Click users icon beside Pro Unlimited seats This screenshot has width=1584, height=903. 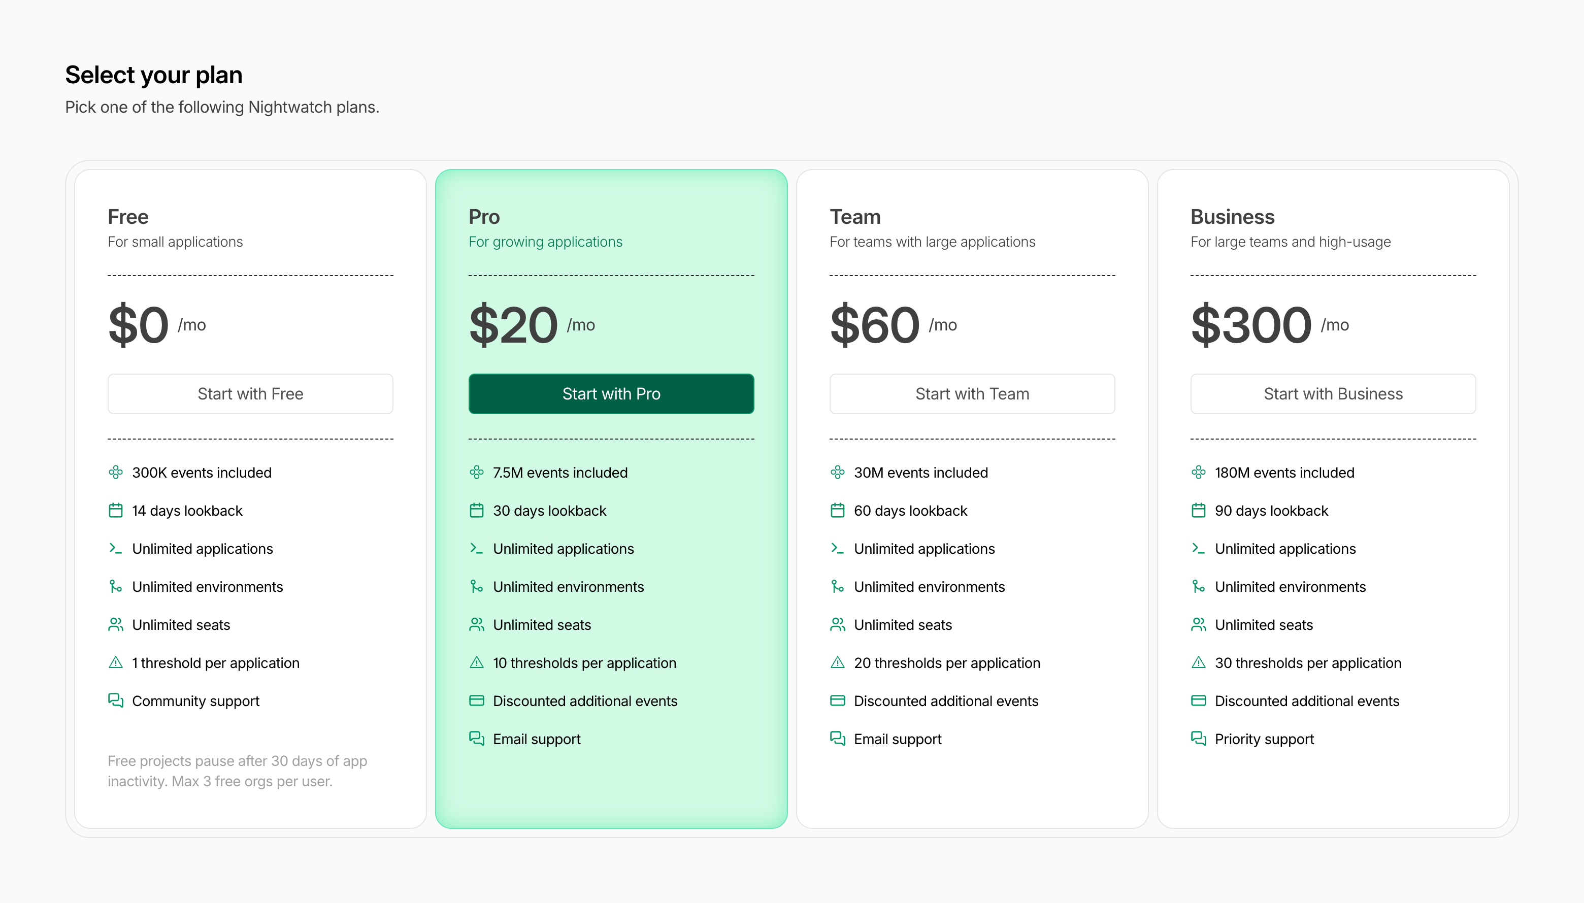476,624
